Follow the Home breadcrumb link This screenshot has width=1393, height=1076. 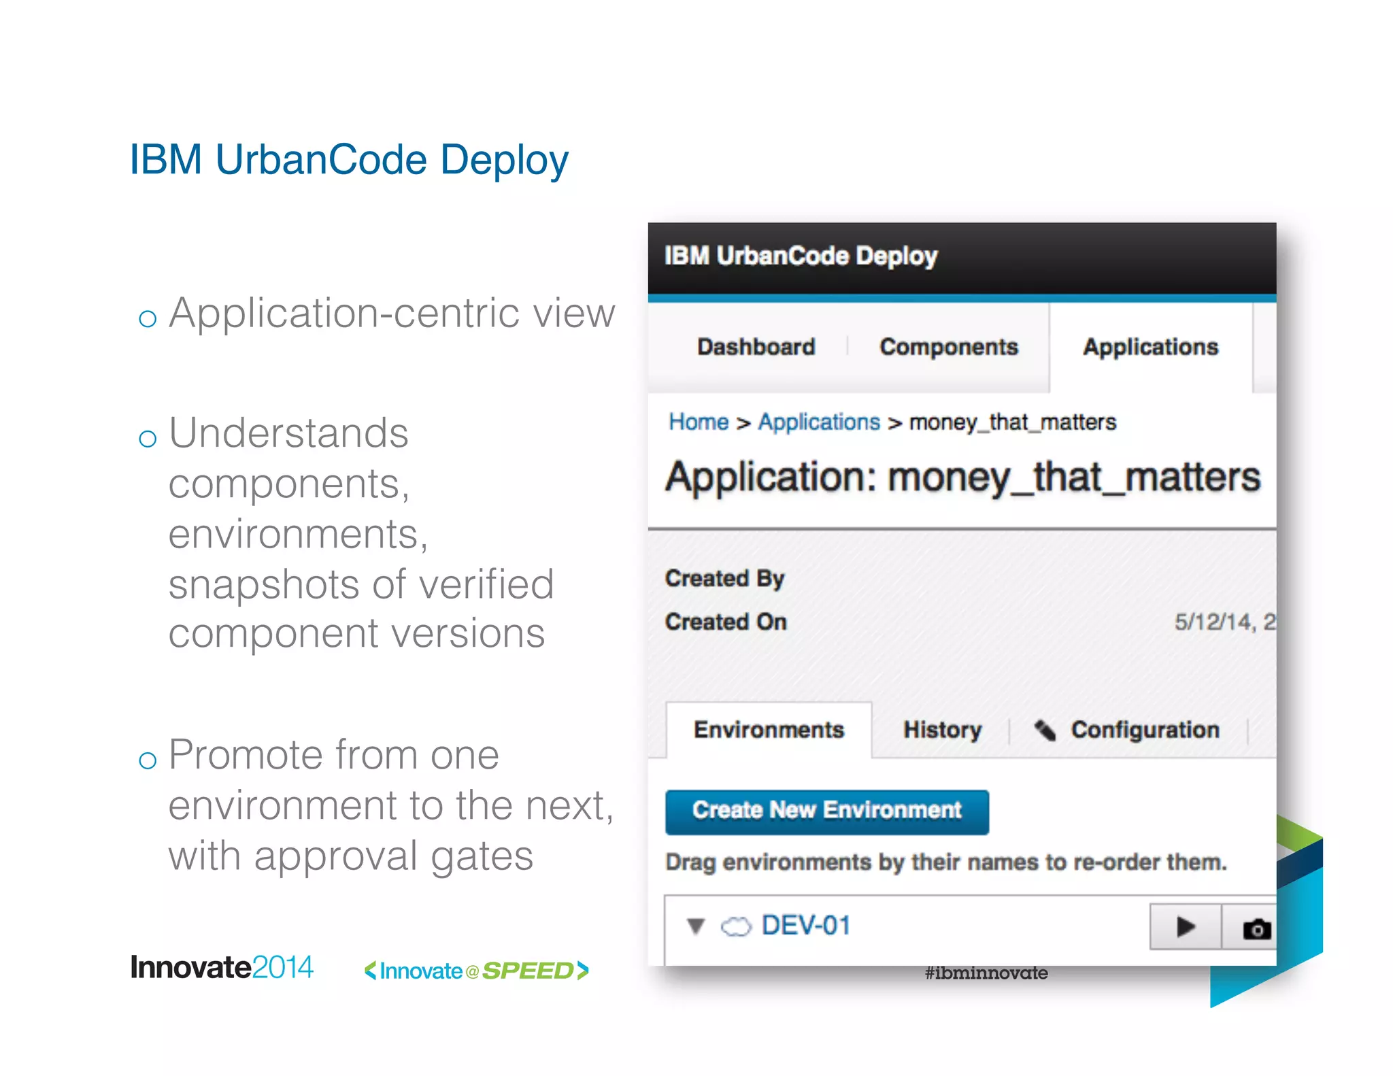tap(699, 422)
